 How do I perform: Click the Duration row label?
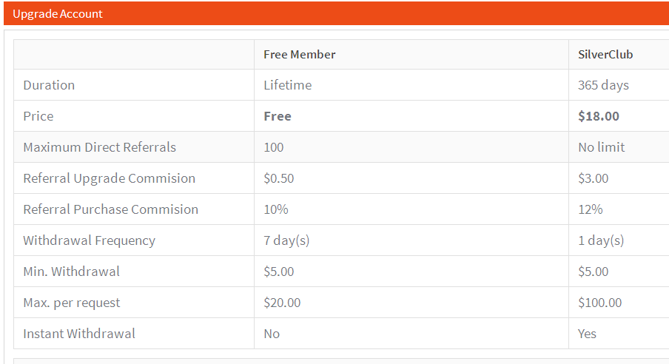point(49,85)
